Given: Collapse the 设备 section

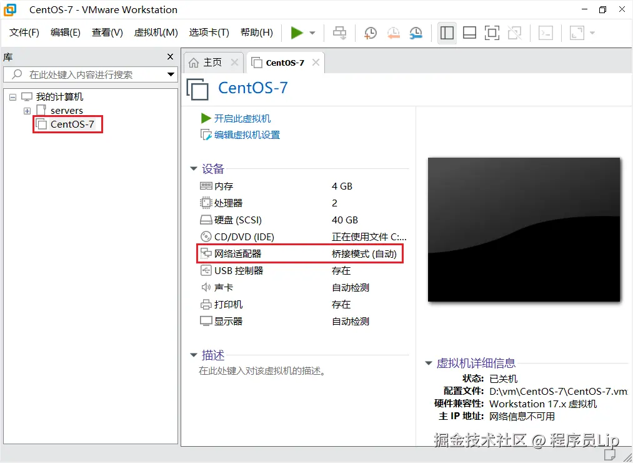Looking at the screenshot, I should [194, 168].
